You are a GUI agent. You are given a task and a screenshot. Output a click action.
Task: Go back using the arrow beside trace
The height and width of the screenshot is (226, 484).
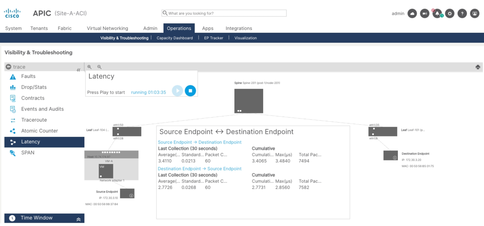pyautogui.click(x=9, y=67)
